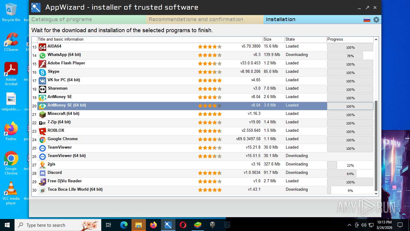Click the AppWizard wand logo in title bar
410x231 pixels.
[x=36, y=8]
